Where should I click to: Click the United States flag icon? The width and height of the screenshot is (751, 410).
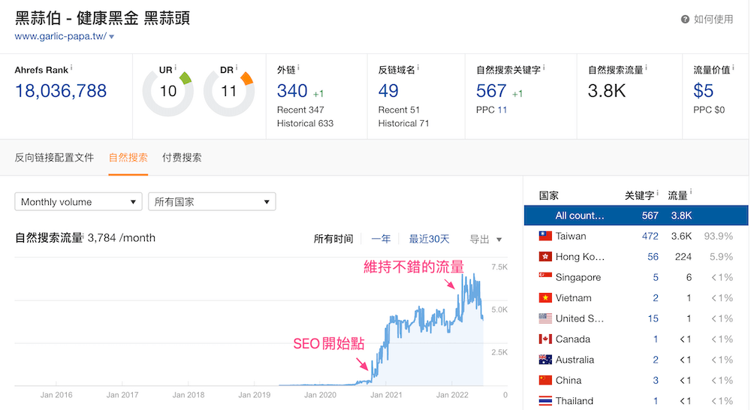[545, 318]
